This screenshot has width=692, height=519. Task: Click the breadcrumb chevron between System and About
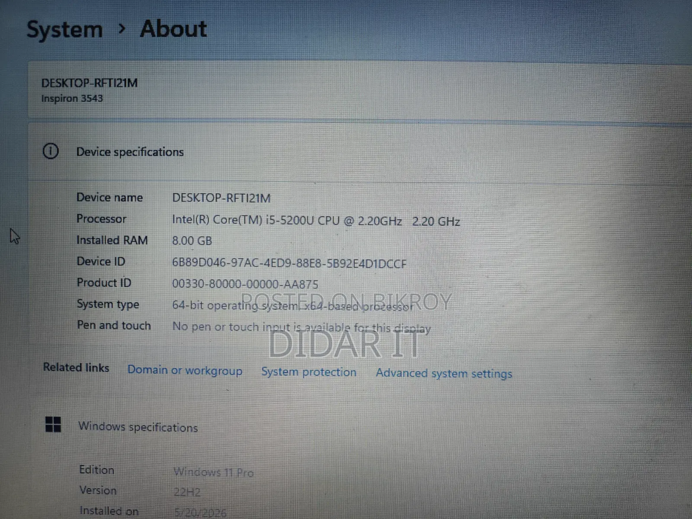pyautogui.click(x=122, y=29)
